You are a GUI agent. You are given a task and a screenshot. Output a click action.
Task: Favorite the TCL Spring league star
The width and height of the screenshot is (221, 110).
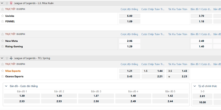pyautogui.click(x=7, y=58)
